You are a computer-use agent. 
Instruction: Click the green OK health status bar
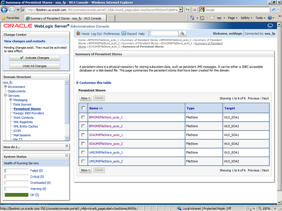tap(16, 194)
